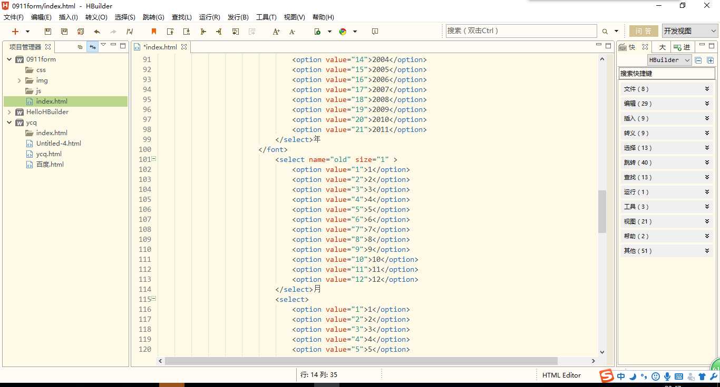Collapse the ycq project tree
720x387 pixels.
pos(9,123)
